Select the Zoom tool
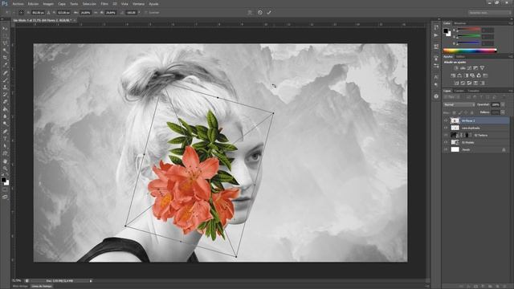Screen dimensions: 514x289 click(5, 168)
